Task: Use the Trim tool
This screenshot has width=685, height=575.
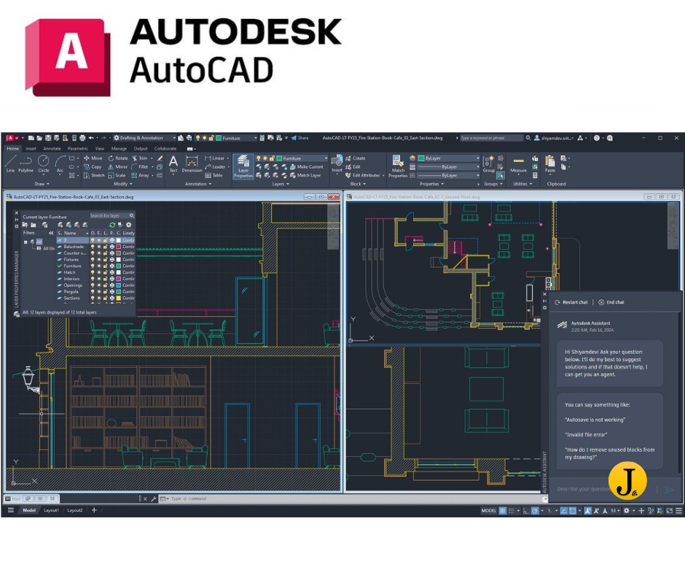Action: coord(140,158)
